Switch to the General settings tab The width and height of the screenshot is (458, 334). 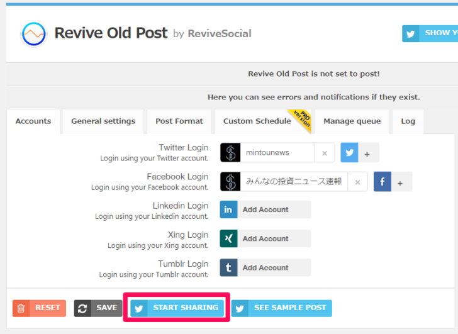(x=103, y=121)
